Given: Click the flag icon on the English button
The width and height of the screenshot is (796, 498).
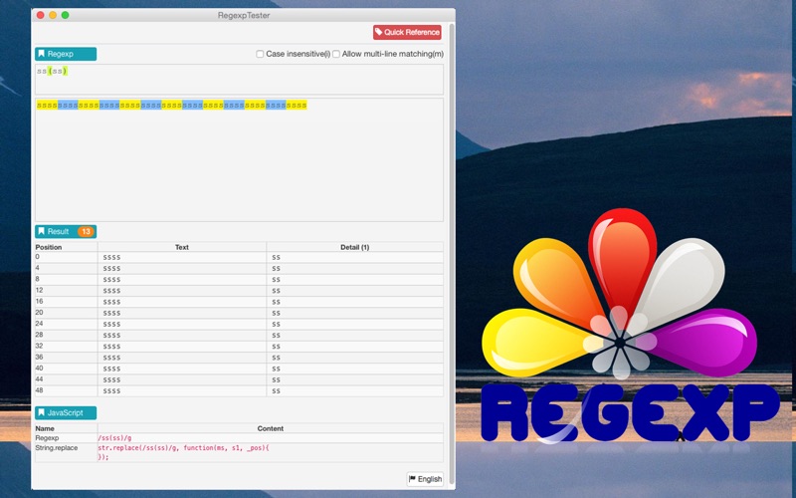Looking at the screenshot, I should coord(412,479).
